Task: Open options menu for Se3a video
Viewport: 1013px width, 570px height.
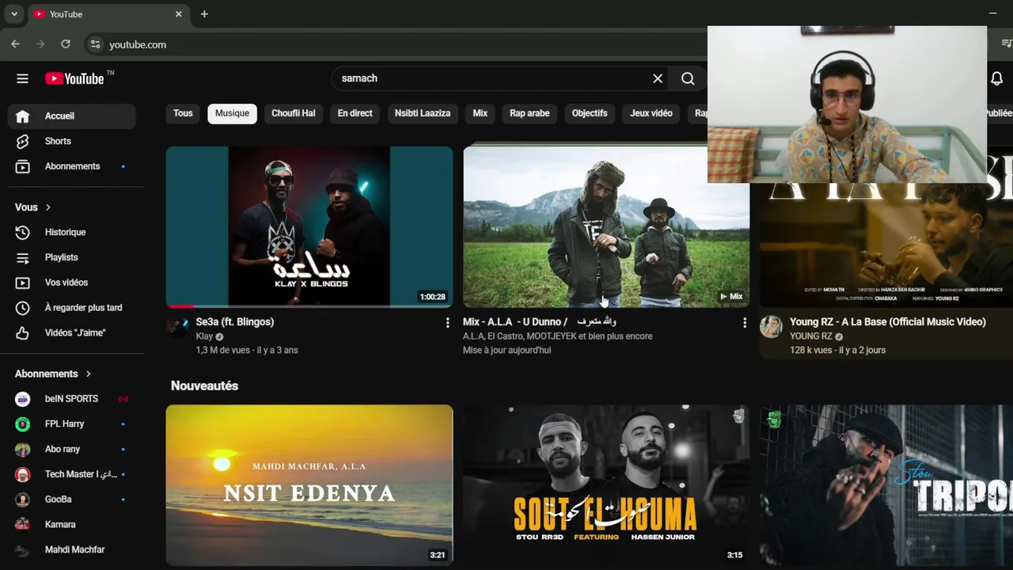Action: pyautogui.click(x=447, y=323)
